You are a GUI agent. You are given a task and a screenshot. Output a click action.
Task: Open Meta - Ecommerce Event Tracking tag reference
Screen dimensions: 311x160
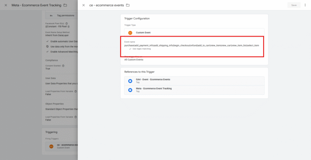[x=194, y=90]
